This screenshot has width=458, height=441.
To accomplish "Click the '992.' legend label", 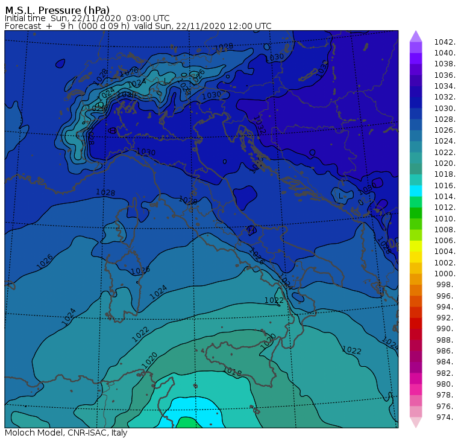I will click(x=446, y=317).
